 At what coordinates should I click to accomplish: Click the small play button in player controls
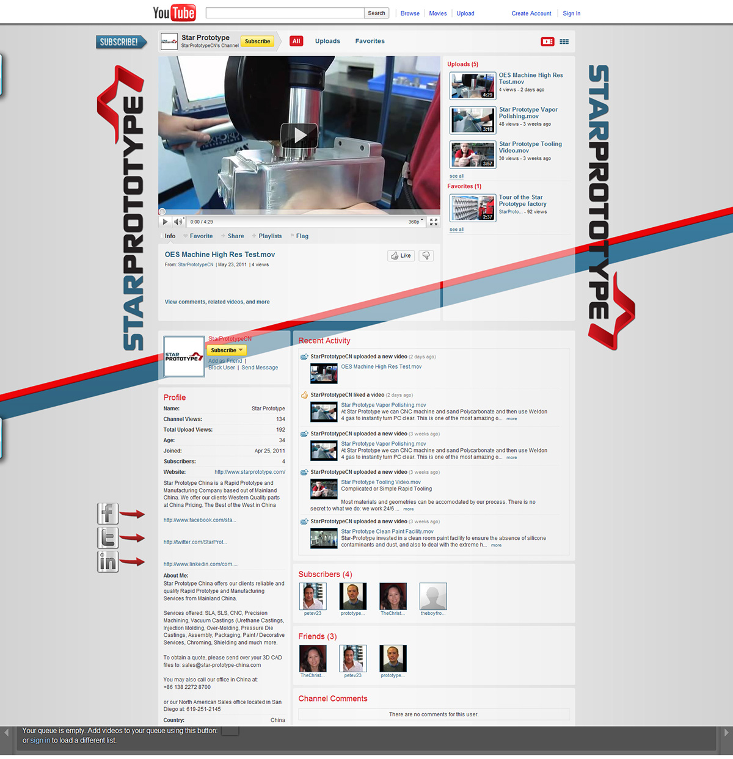coord(165,222)
